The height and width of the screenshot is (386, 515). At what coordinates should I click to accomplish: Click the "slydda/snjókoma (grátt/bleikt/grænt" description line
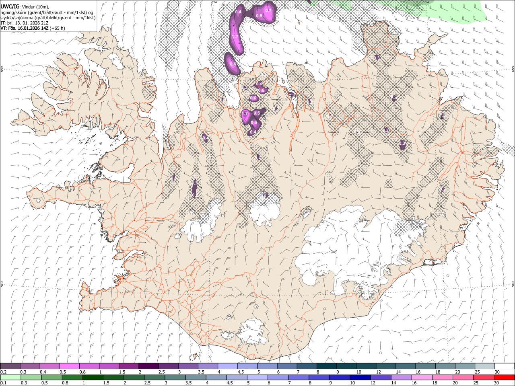point(48,18)
